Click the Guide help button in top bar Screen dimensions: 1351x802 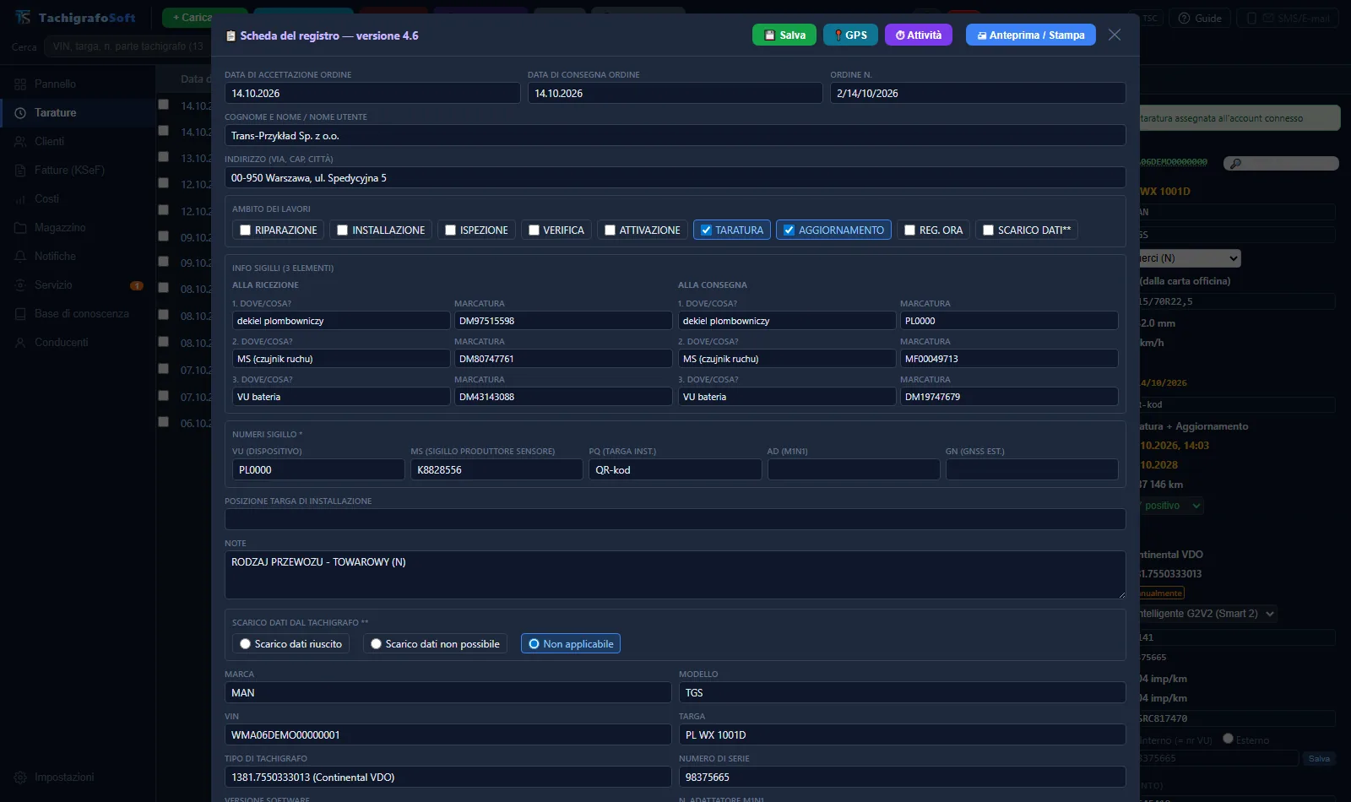click(1200, 18)
